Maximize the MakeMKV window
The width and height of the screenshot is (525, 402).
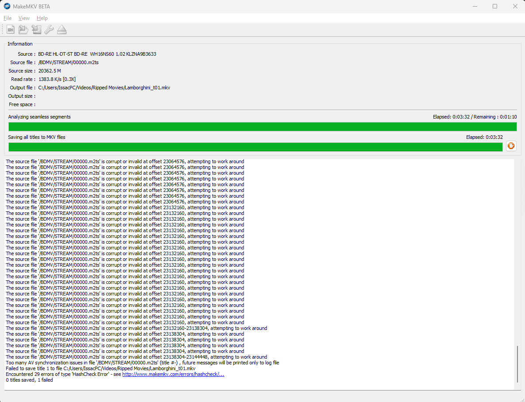(x=495, y=6)
